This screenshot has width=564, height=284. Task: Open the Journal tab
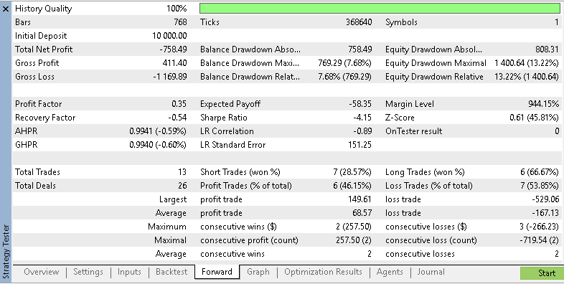pos(431,272)
